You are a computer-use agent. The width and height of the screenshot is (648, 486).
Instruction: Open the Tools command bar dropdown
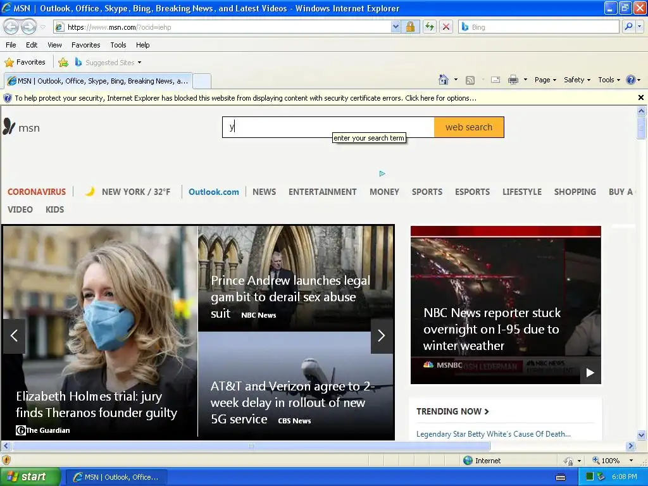609,80
